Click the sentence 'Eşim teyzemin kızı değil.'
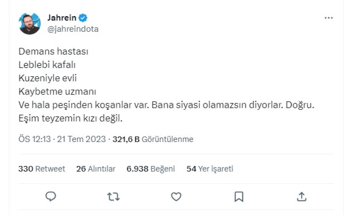Screen dimensions: 353x215 (x=71, y=118)
